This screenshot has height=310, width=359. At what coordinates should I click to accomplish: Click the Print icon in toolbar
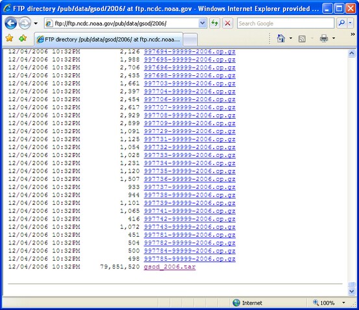click(324, 38)
